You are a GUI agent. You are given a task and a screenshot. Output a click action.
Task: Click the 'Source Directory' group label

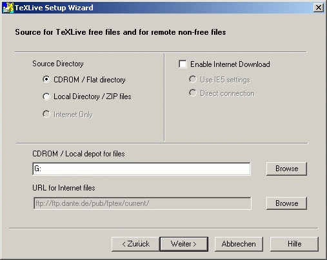[58, 64]
